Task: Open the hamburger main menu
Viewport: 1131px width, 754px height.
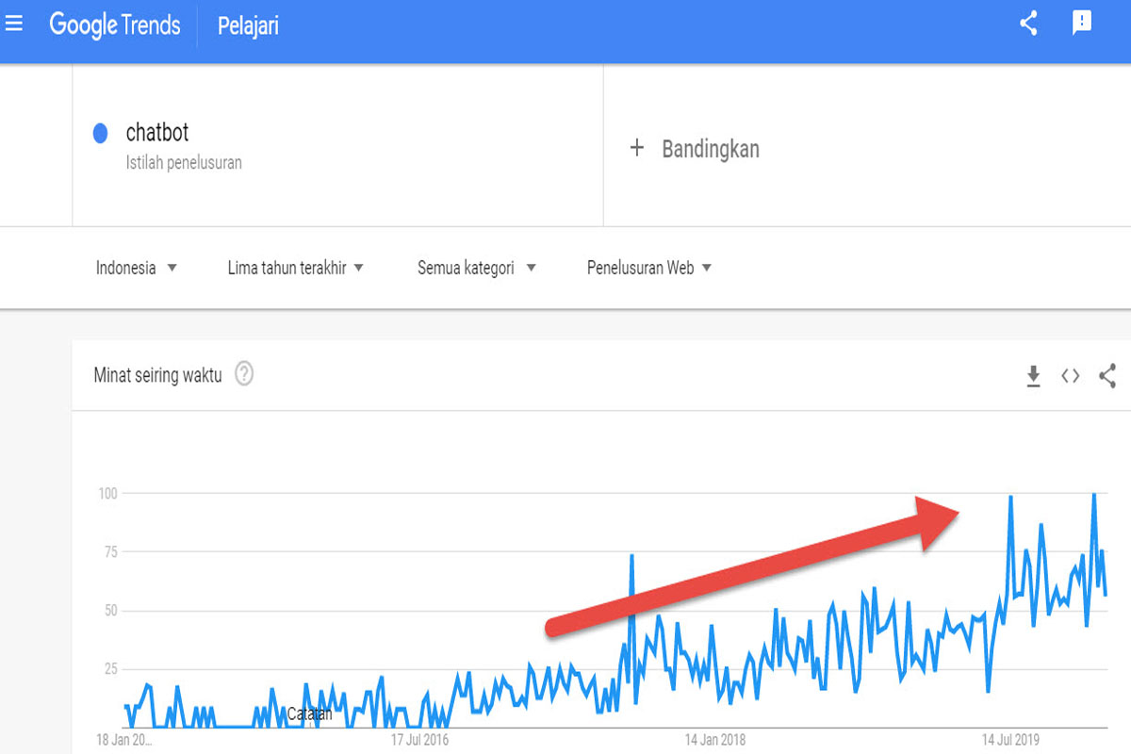Action: (14, 25)
